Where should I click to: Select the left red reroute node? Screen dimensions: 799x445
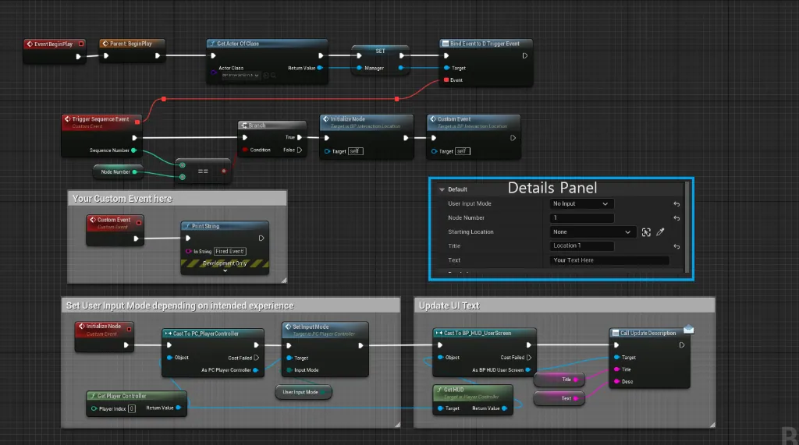coord(164,99)
